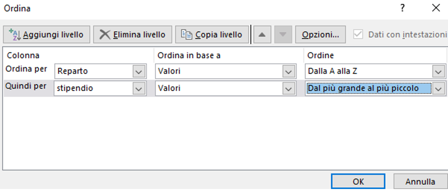Click the copy icon on Copia livello
The image size is (448, 190).
(187, 35)
